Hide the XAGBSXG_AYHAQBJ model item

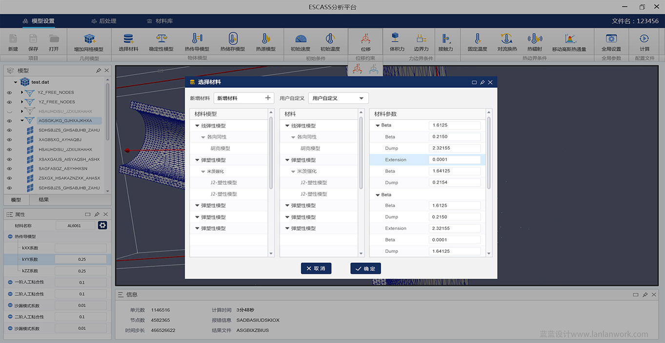(9, 140)
